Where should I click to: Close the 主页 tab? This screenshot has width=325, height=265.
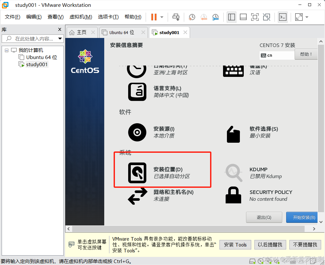pos(93,32)
